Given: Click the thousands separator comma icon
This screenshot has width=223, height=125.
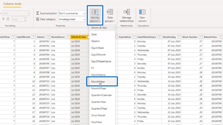Looking at the screenshot, I should point(3,19).
